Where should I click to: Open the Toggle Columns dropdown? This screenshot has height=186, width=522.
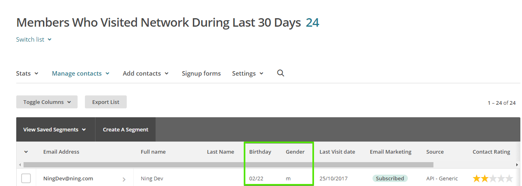(47, 102)
